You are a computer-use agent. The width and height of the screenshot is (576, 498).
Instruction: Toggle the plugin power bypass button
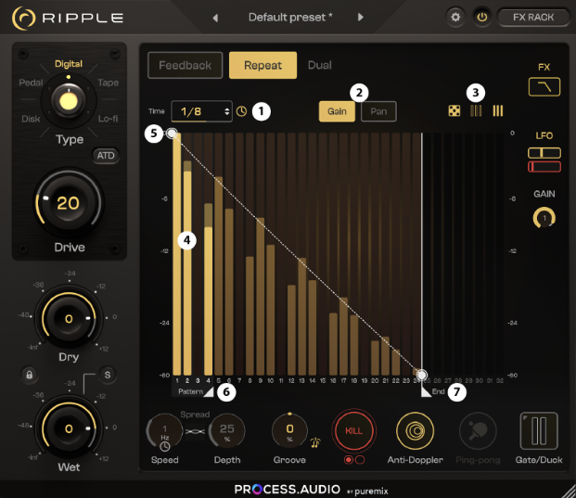[x=482, y=18]
